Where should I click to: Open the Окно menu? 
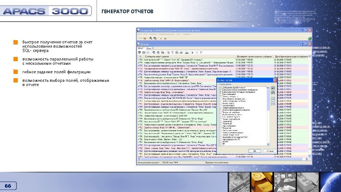178,34
